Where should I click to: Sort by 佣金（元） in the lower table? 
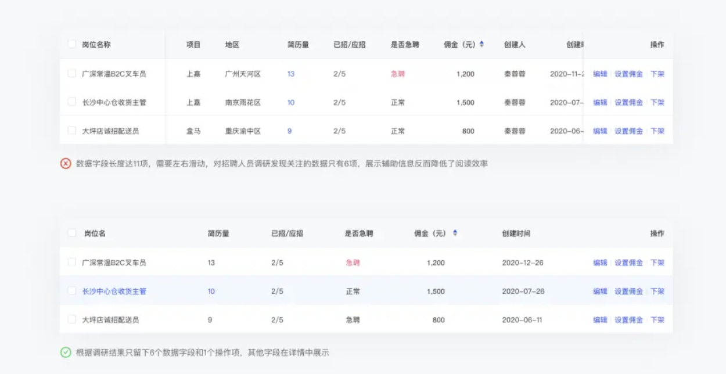coord(455,233)
